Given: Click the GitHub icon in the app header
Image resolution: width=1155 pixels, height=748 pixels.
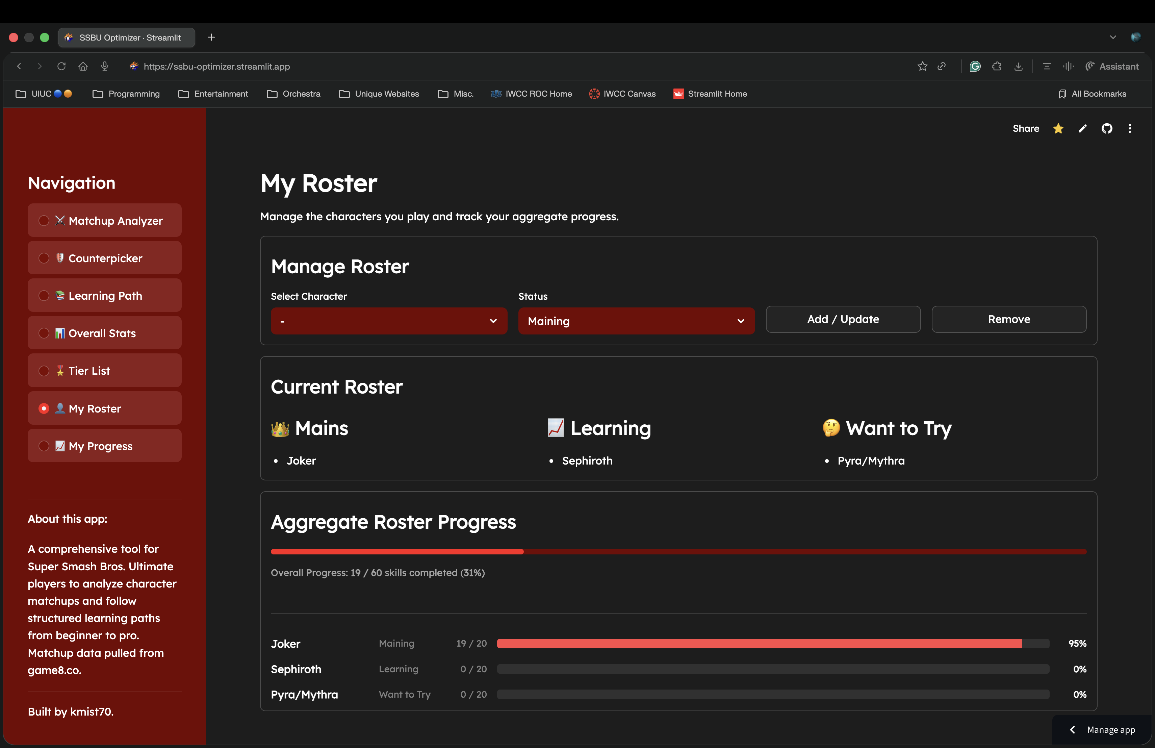Looking at the screenshot, I should click(x=1106, y=129).
